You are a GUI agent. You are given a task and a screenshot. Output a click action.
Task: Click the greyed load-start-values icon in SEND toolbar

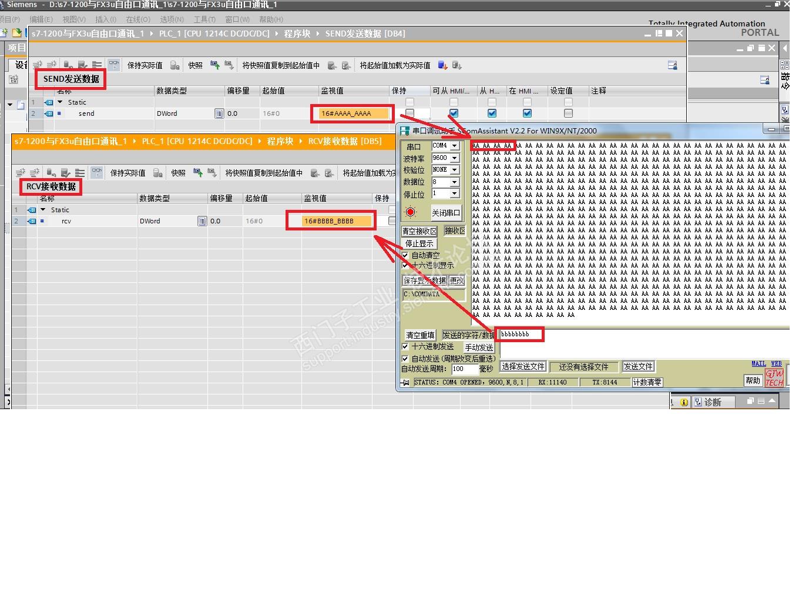click(x=457, y=65)
